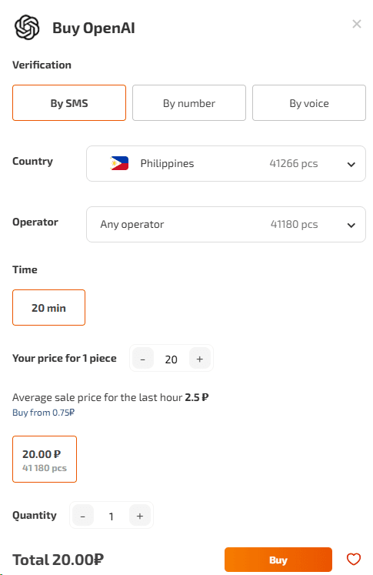Click Any operator selection field
Image resolution: width=373 pixels, height=575 pixels.
226,225
